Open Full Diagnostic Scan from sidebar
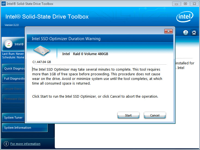 pos(13,79)
